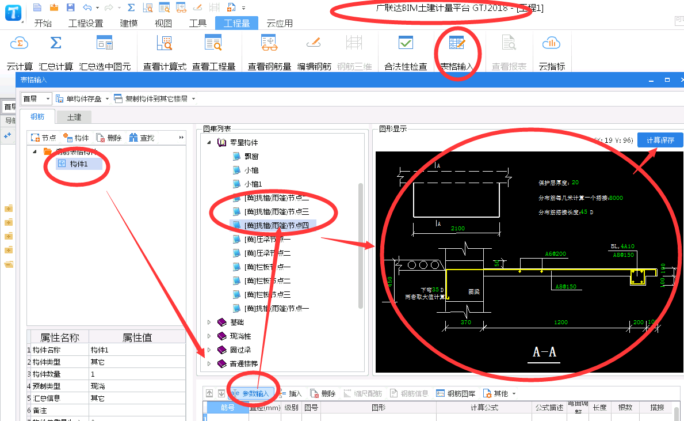Click 删除 in the rebar table toolbar
Viewport: 684px width, 421px height.
[322, 393]
